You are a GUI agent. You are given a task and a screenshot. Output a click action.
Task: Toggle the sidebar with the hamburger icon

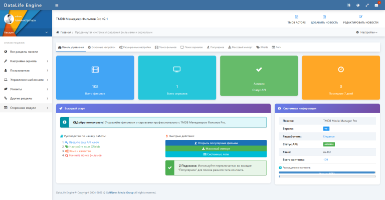pos(57,5)
